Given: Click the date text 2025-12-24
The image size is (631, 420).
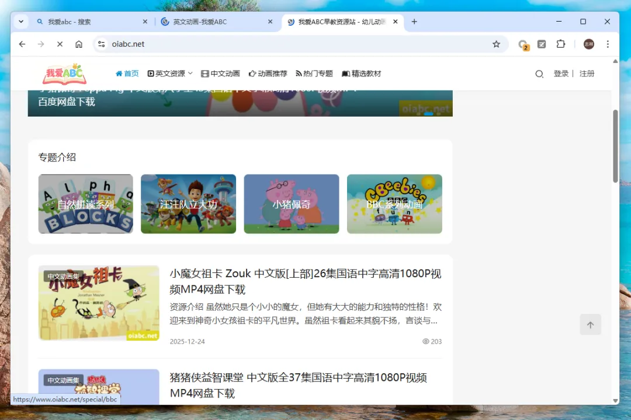Looking at the screenshot, I should tap(187, 341).
